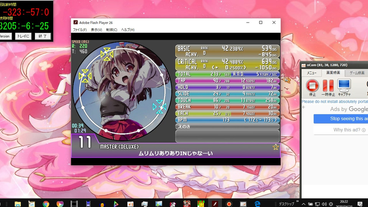Image resolution: width=368 pixels, height=207 pixels.
Task: Open the volume icon in system tray
Action: [324, 204]
